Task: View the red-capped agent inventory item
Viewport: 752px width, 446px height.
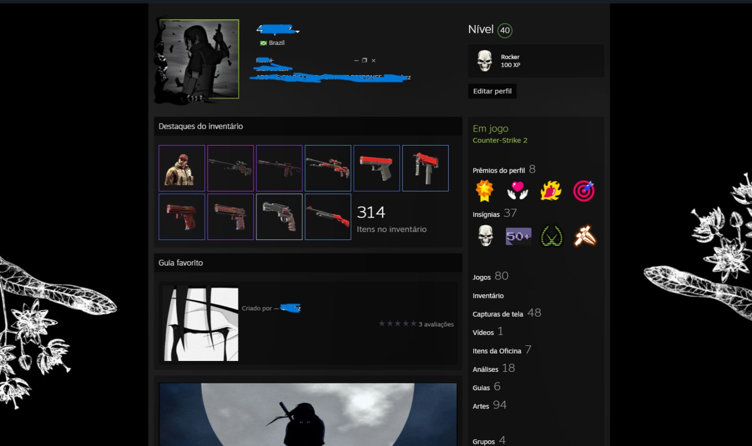Action: (182, 168)
